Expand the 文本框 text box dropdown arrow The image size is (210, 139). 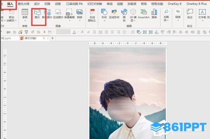pos(203,21)
